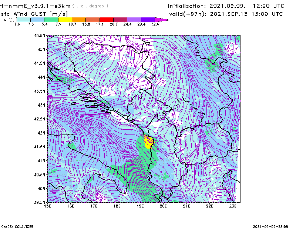Click legend value 3.3
The width and height of the screenshot is (296, 229).
(x=31, y=24)
